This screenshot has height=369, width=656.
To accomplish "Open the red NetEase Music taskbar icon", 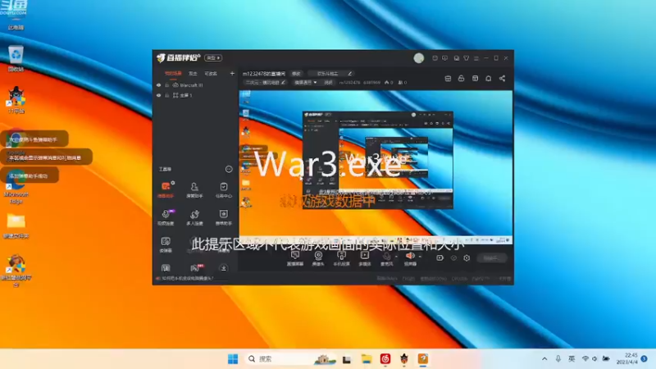I will click(x=385, y=359).
